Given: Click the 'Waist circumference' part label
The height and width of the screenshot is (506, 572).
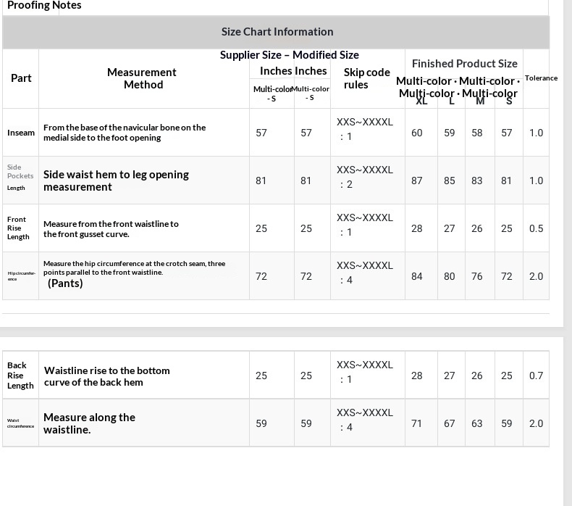Looking at the screenshot, I should [x=20, y=423].
